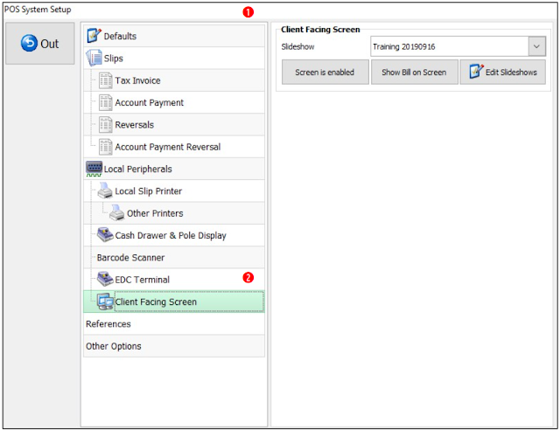Open the Defaults section

174,36
